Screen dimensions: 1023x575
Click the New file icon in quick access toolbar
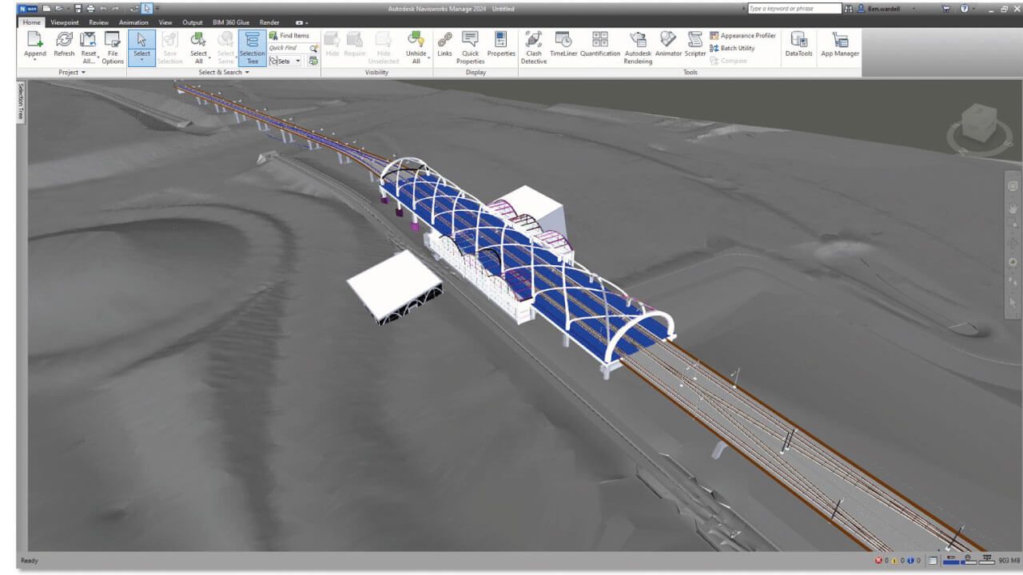click(47, 9)
